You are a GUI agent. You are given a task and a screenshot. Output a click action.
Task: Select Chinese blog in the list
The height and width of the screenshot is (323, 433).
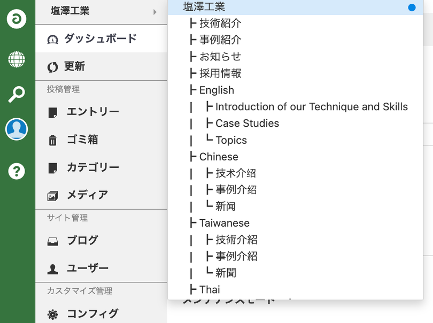[x=219, y=157]
